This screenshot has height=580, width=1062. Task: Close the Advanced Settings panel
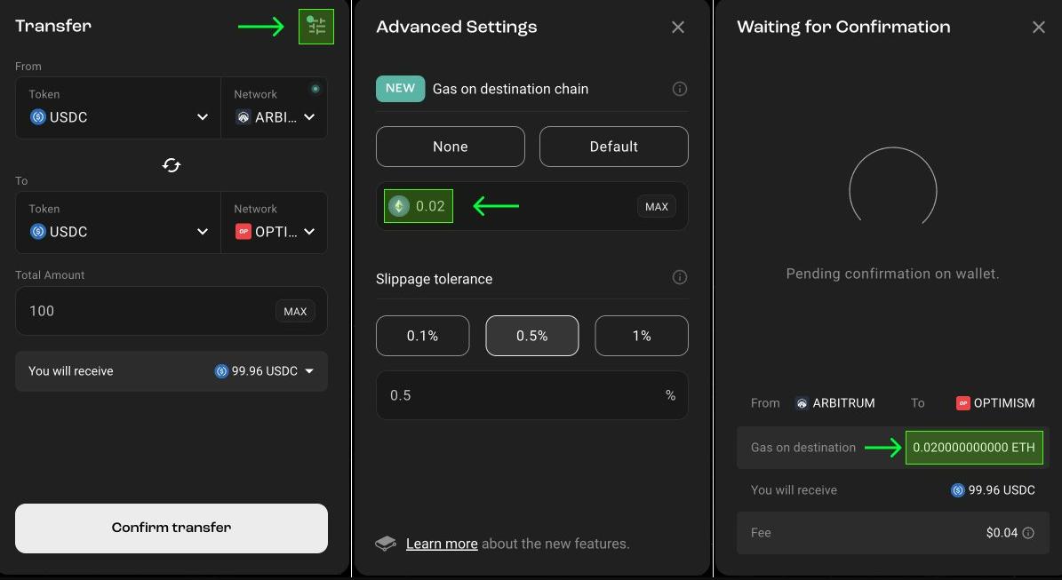678,28
